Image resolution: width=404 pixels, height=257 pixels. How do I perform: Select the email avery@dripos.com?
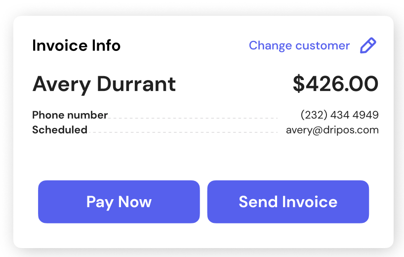pos(332,130)
